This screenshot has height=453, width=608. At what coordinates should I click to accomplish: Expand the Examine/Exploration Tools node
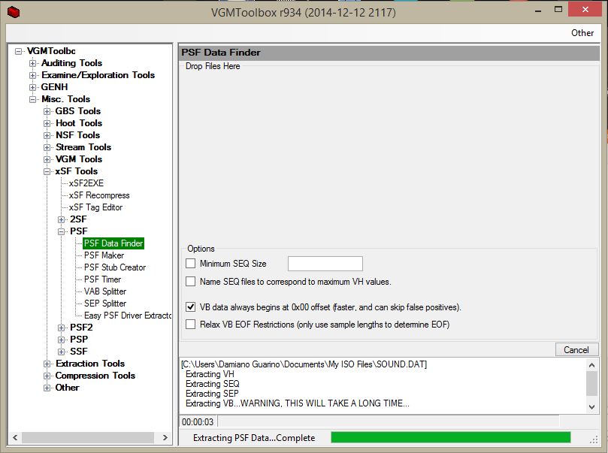[32, 75]
